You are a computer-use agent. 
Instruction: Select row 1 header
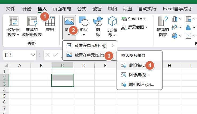pyautogui.click(x=4, y=71)
